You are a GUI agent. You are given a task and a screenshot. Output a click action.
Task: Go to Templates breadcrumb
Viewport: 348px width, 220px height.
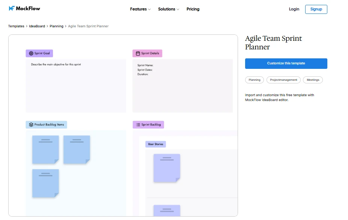(16, 26)
